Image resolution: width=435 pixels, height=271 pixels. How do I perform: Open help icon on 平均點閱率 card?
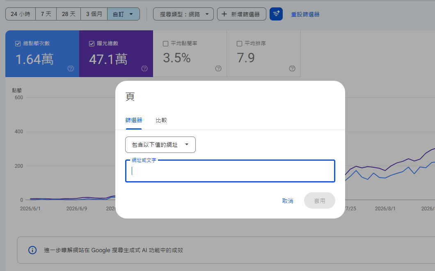point(218,68)
